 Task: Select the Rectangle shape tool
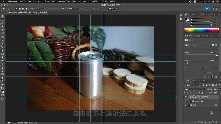pos(2,74)
